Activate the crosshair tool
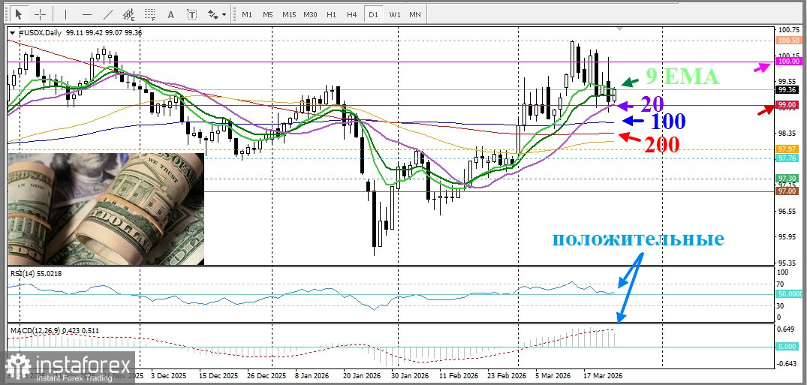 [x=40, y=14]
